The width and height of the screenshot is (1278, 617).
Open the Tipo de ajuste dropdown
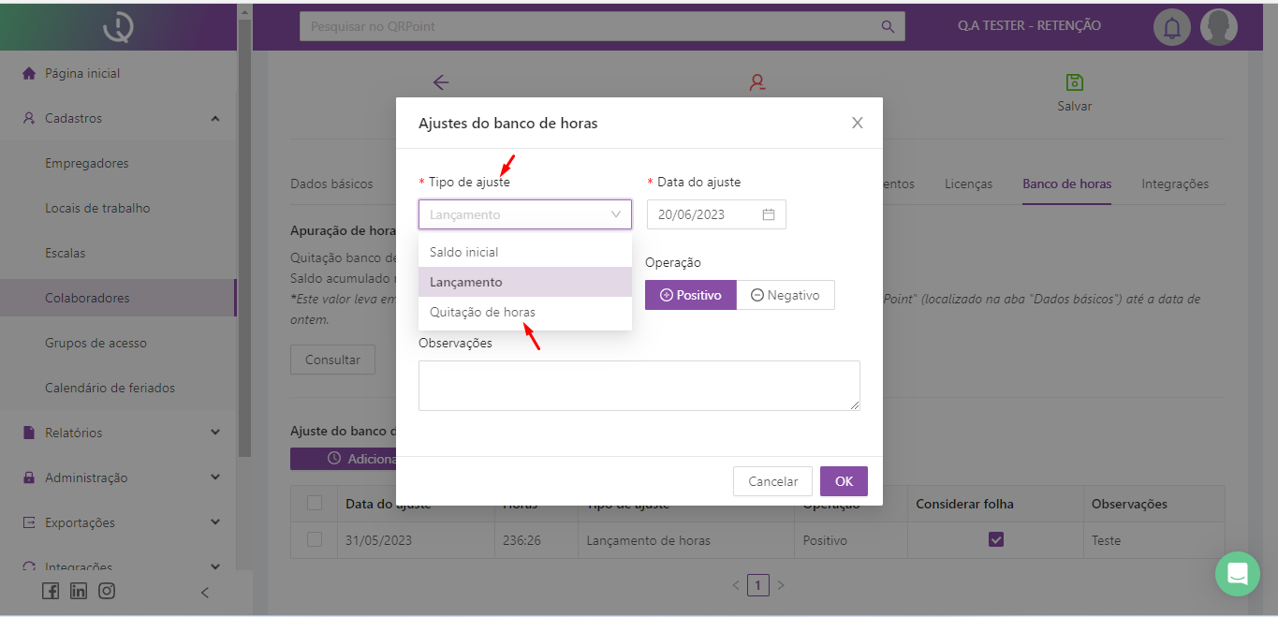[x=524, y=214]
